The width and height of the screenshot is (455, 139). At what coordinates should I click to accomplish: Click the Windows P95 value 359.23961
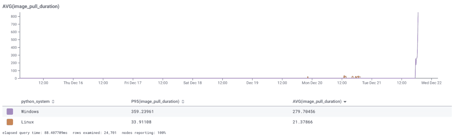tap(143, 112)
